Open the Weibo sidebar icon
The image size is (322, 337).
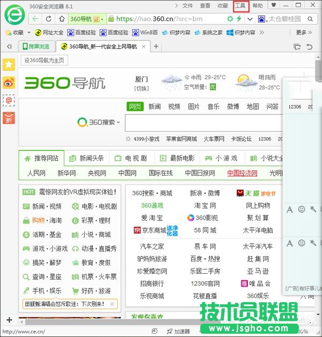(9, 83)
